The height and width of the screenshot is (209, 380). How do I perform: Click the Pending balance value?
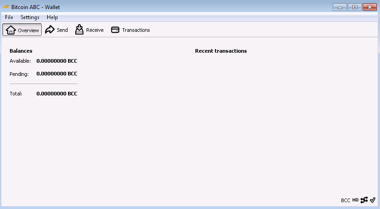point(57,74)
